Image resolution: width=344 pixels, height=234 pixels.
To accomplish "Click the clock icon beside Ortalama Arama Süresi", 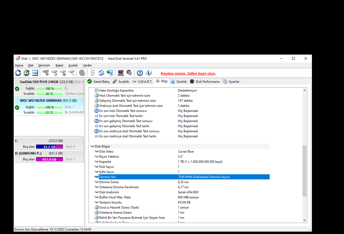I will pos(97,213).
